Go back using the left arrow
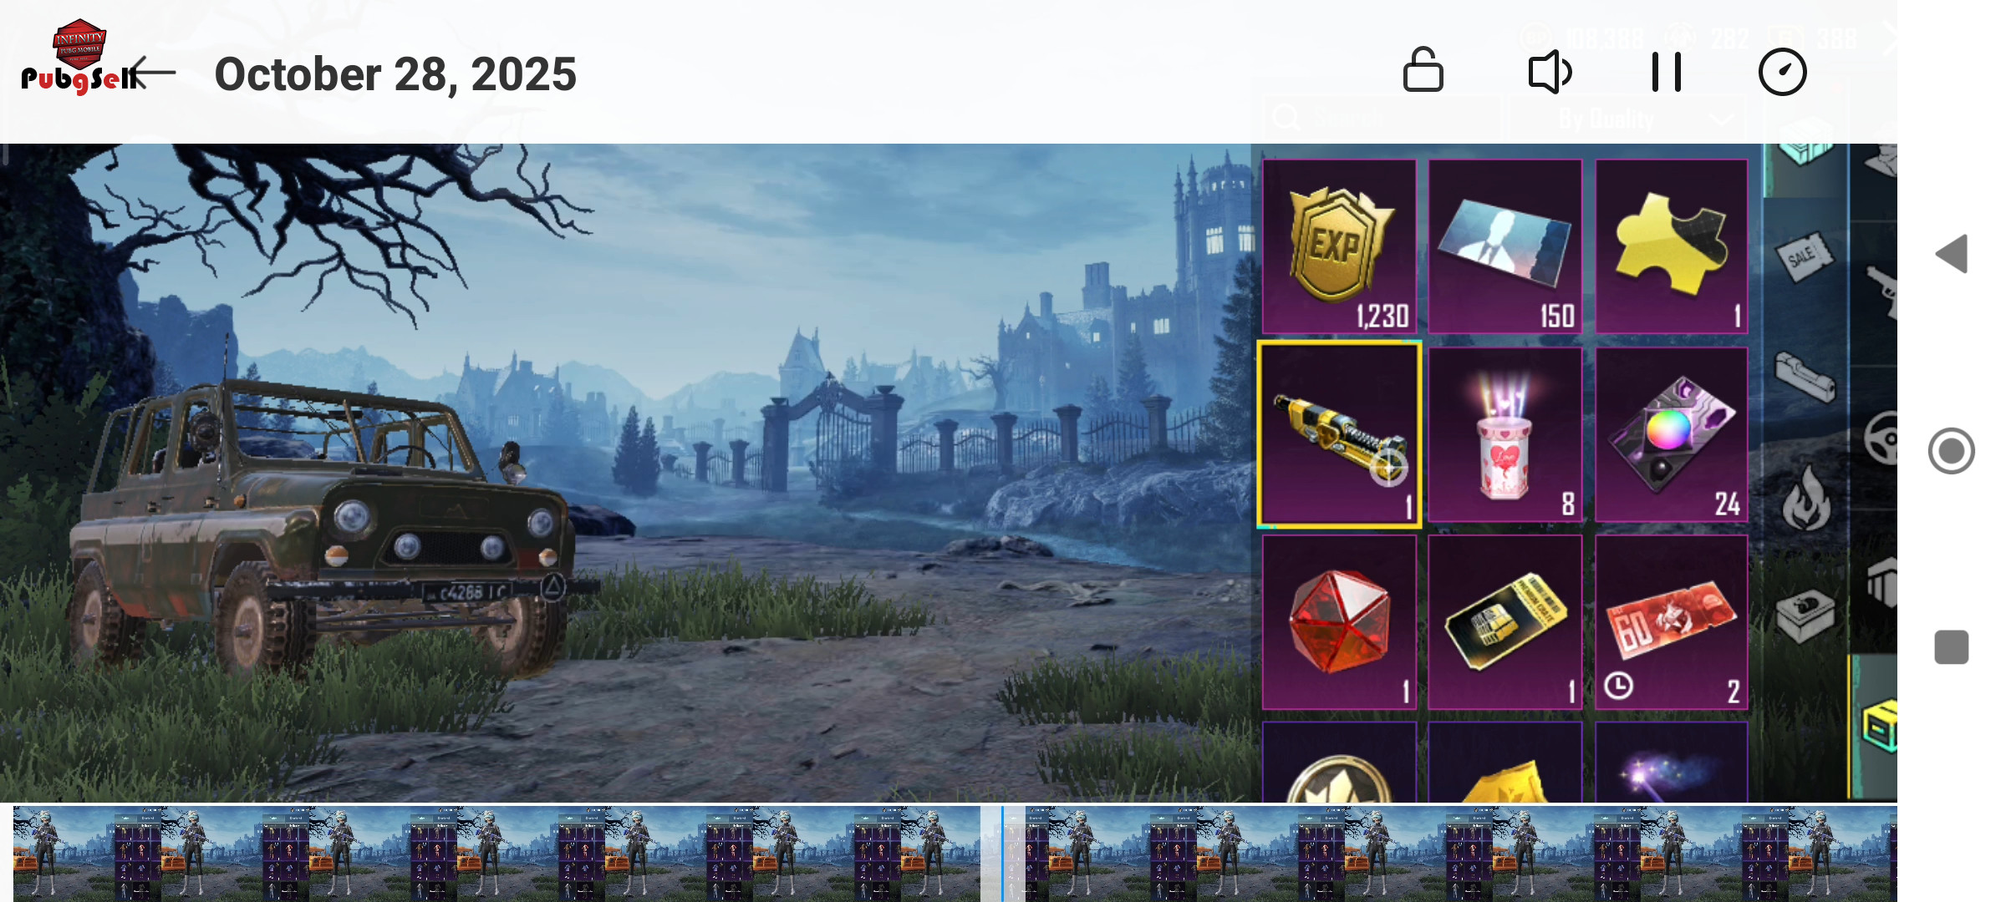 point(153,73)
